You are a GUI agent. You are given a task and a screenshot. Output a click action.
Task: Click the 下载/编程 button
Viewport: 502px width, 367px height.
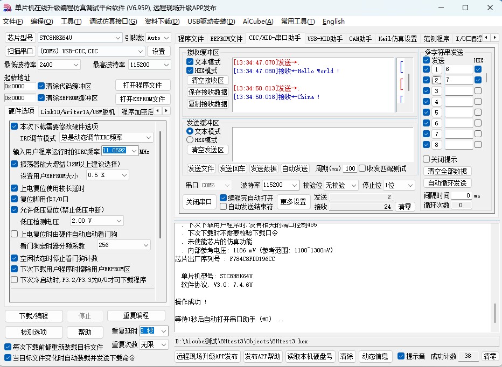33,315
